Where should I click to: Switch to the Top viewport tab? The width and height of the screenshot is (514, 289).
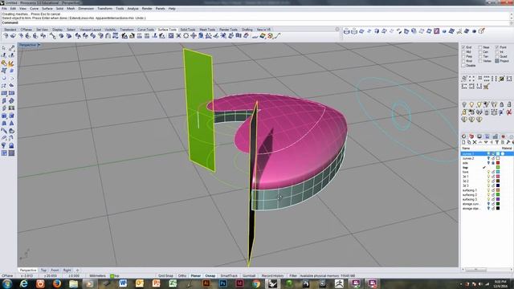coord(43,271)
